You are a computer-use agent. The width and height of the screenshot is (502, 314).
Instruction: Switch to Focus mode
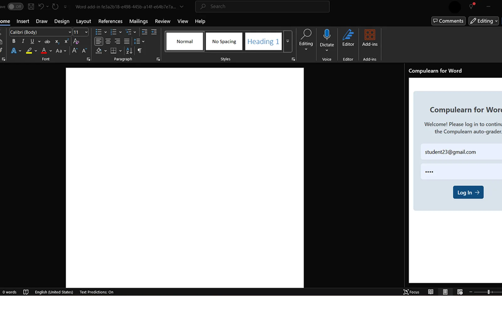(411, 292)
